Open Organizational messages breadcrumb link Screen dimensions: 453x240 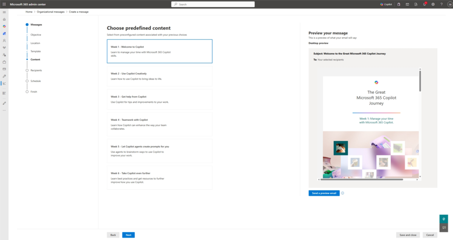point(50,12)
